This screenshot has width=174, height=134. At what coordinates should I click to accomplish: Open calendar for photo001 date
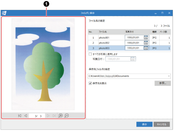pos(146,37)
